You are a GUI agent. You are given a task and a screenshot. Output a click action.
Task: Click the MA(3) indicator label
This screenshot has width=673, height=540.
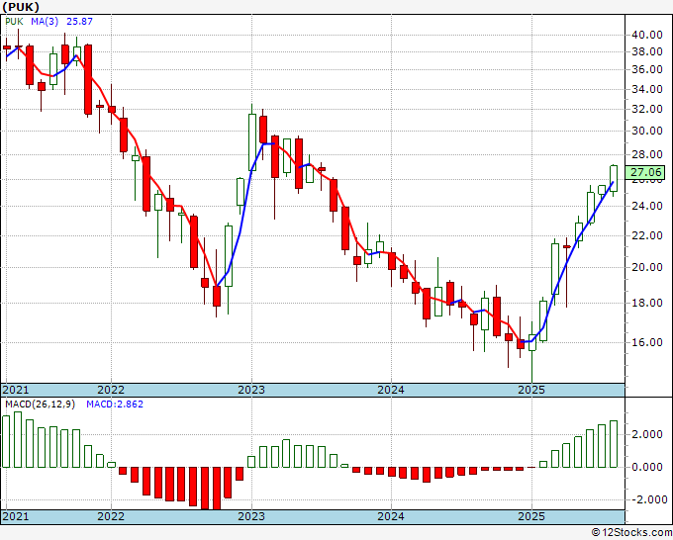tap(45, 22)
